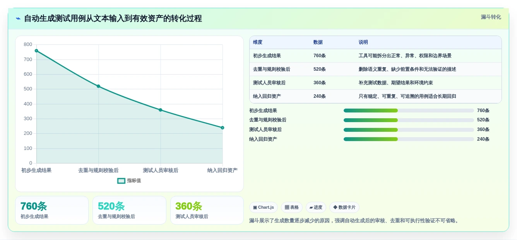Open the 760条 初步生成结果 data card
The image size is (517, 240).
(52, 210)
